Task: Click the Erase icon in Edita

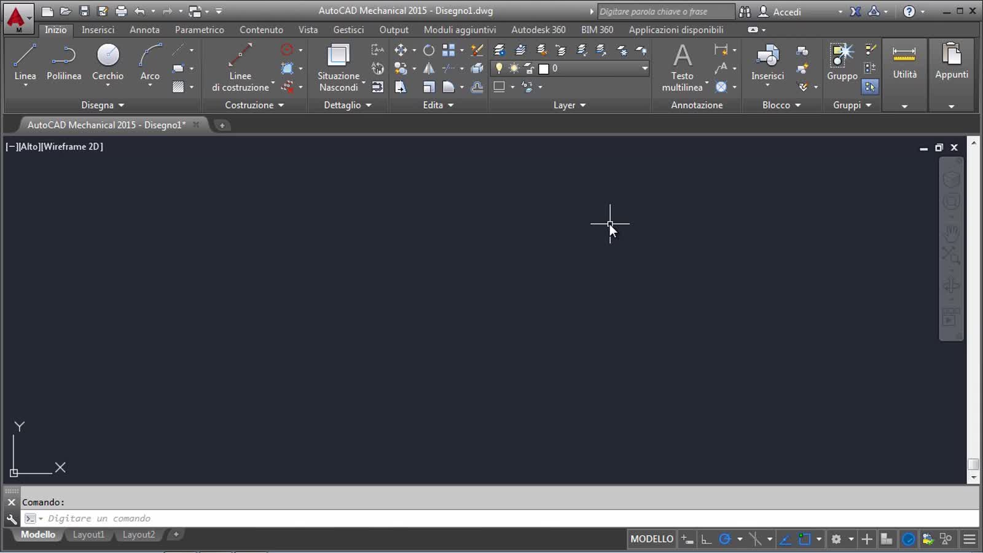Action: point(477,50)
